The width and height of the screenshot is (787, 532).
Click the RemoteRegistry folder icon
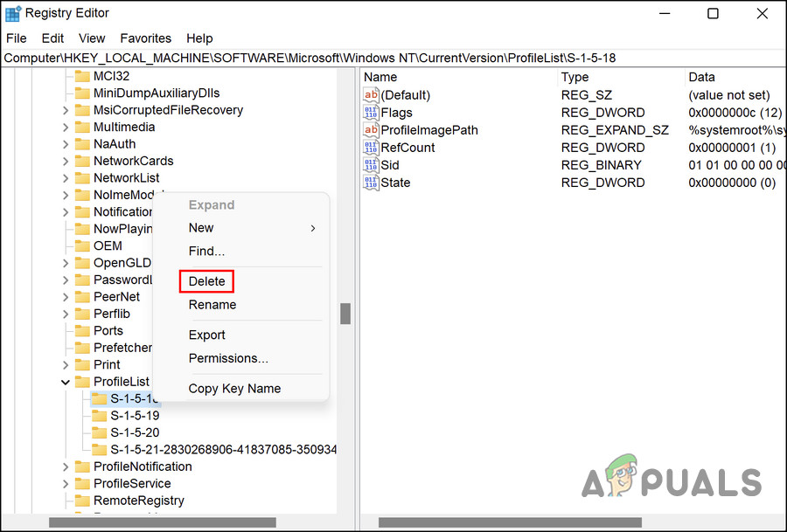point(82,501)
